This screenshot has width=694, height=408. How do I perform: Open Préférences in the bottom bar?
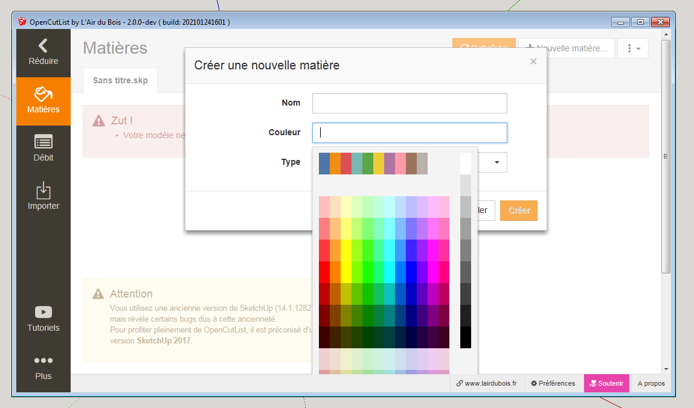coord(553,383)
